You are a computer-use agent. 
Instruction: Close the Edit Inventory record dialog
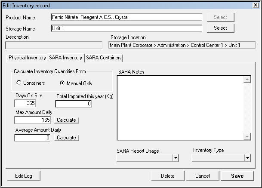pos(255,5)
